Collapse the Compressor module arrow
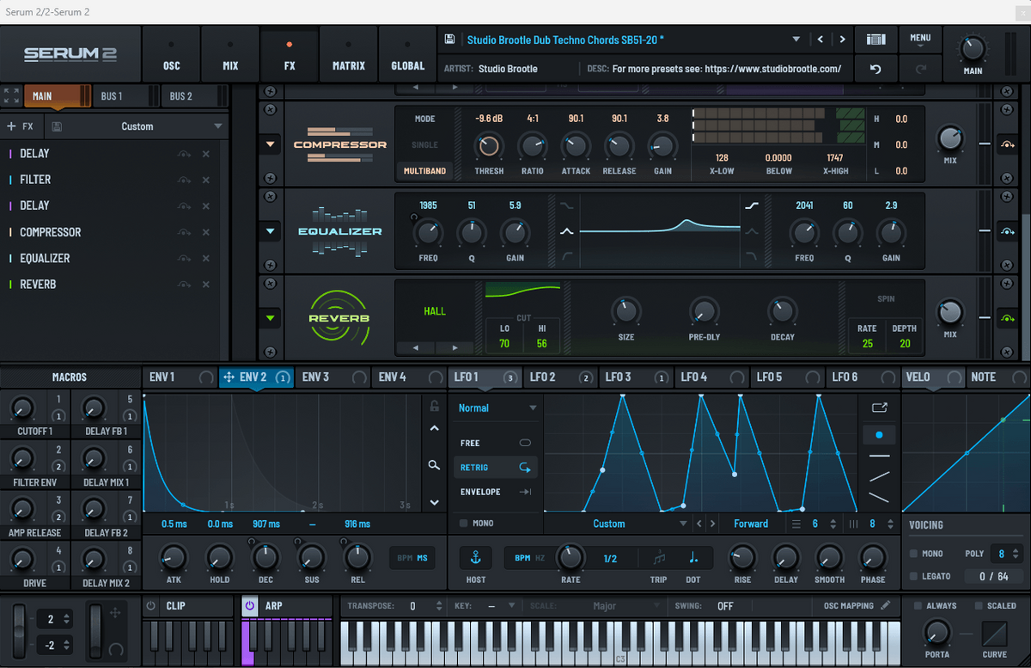 (271, 144)
